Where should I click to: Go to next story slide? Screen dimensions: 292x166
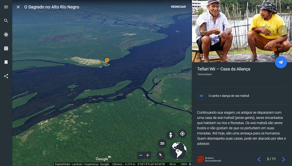click(283, 159)
